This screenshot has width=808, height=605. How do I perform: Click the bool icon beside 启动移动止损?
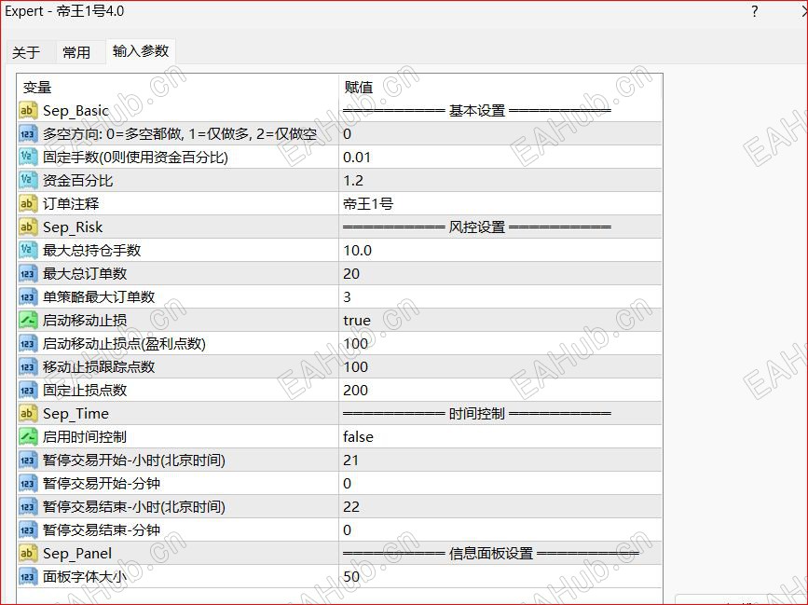(28, 320)
